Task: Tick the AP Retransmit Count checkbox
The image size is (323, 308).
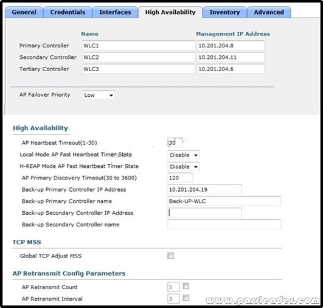Action: [186, 286]
